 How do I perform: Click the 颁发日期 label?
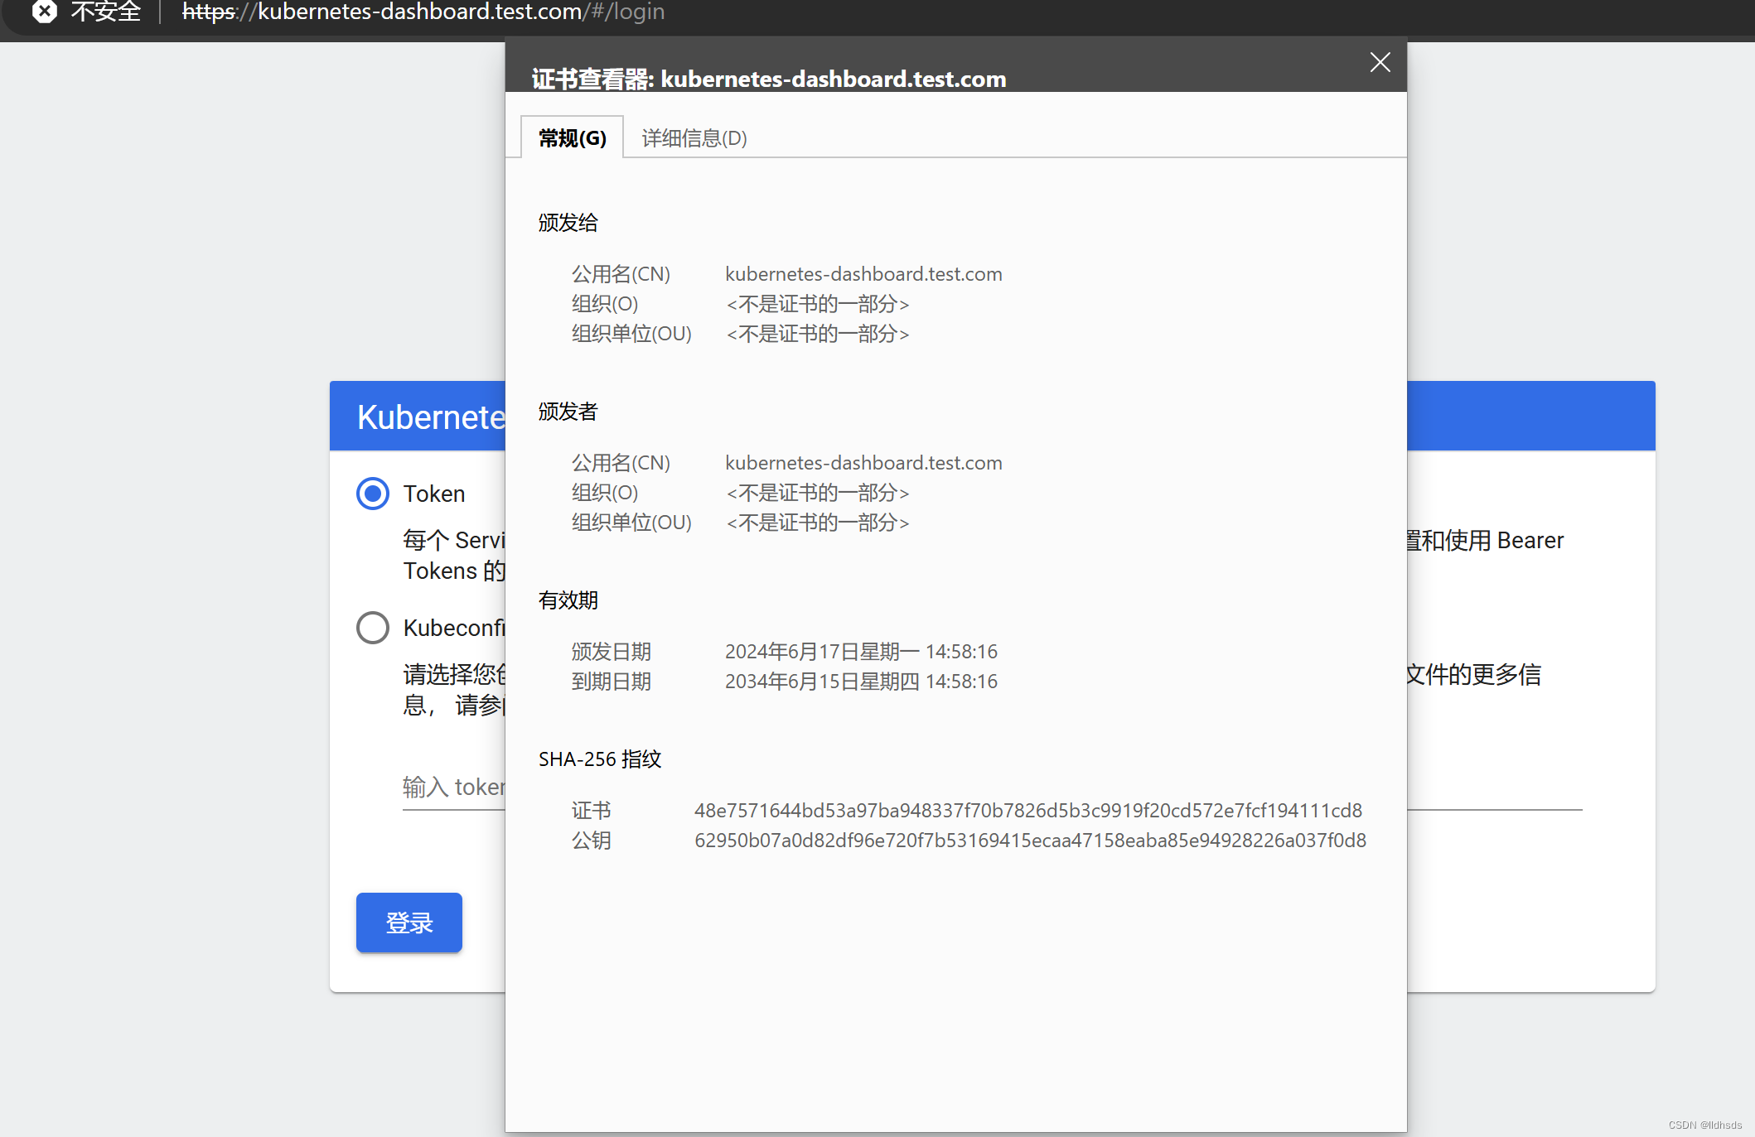point(612,652)
